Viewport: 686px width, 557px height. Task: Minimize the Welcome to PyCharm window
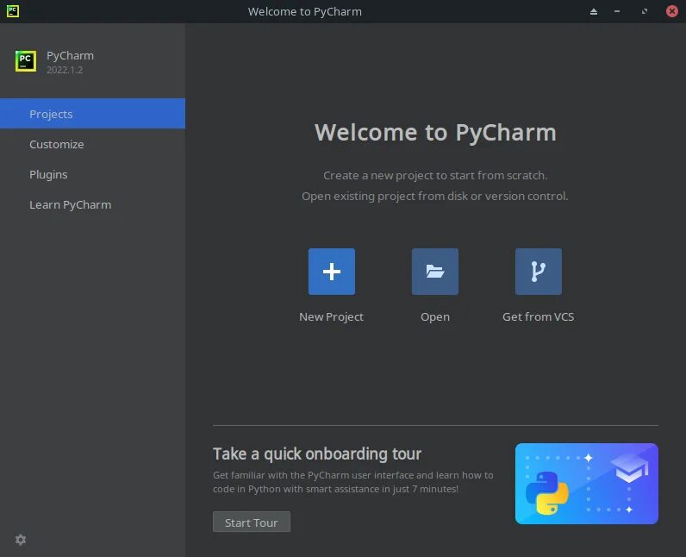(617, 11)
